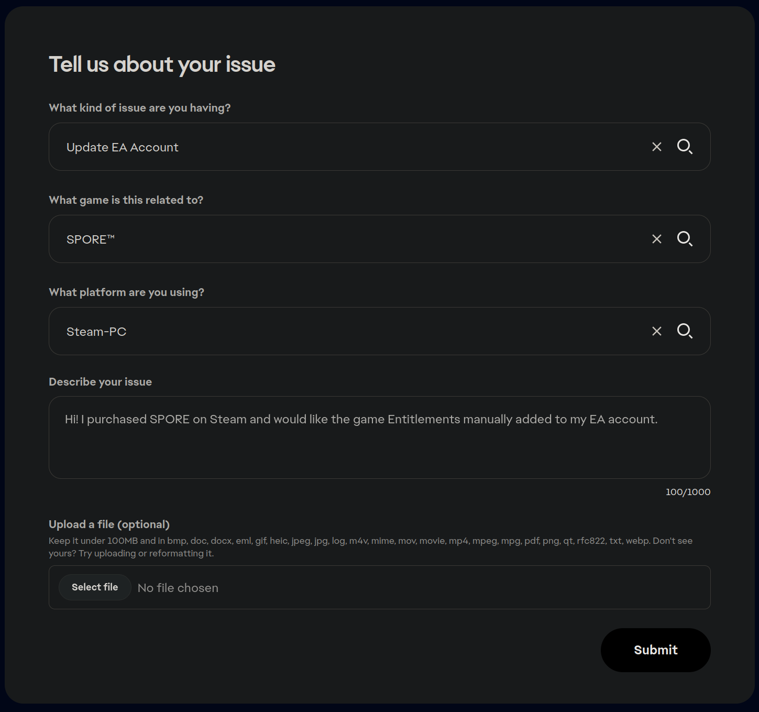
Task: Open the platform search magnifier icon
Action: pyautogui.click(x=685, y=331)
